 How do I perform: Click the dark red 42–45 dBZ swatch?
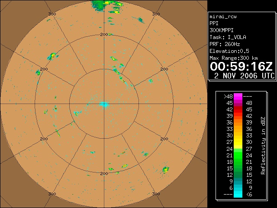click(x=238, y=109)
